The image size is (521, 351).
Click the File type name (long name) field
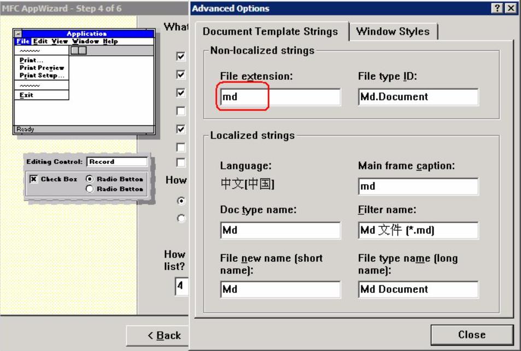(418, 289)
